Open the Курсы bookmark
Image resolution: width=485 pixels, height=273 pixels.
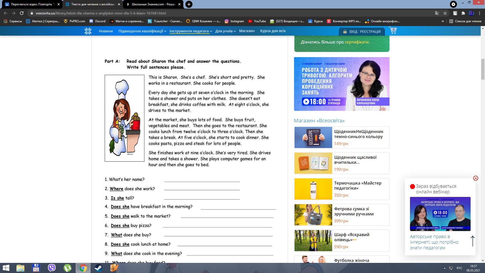pyautogui.click(x=315, y=21)
